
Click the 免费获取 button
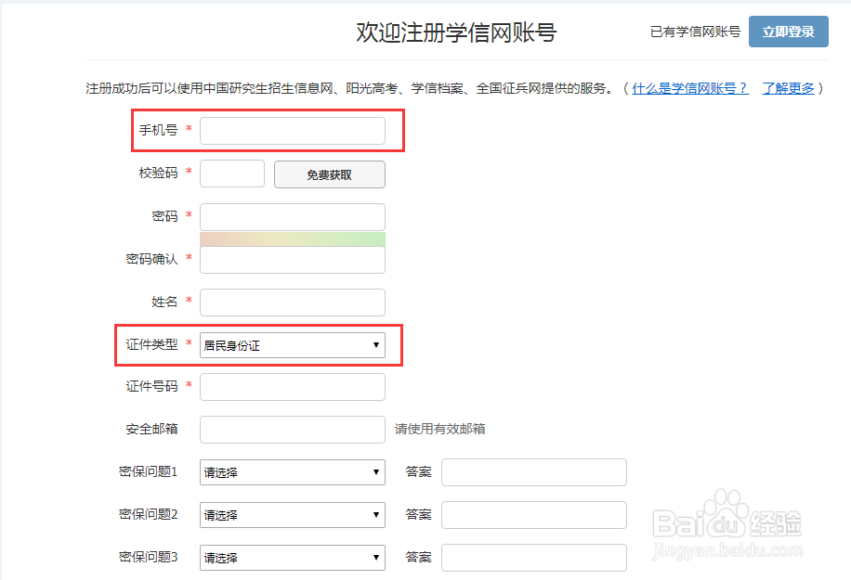point(330,174)
